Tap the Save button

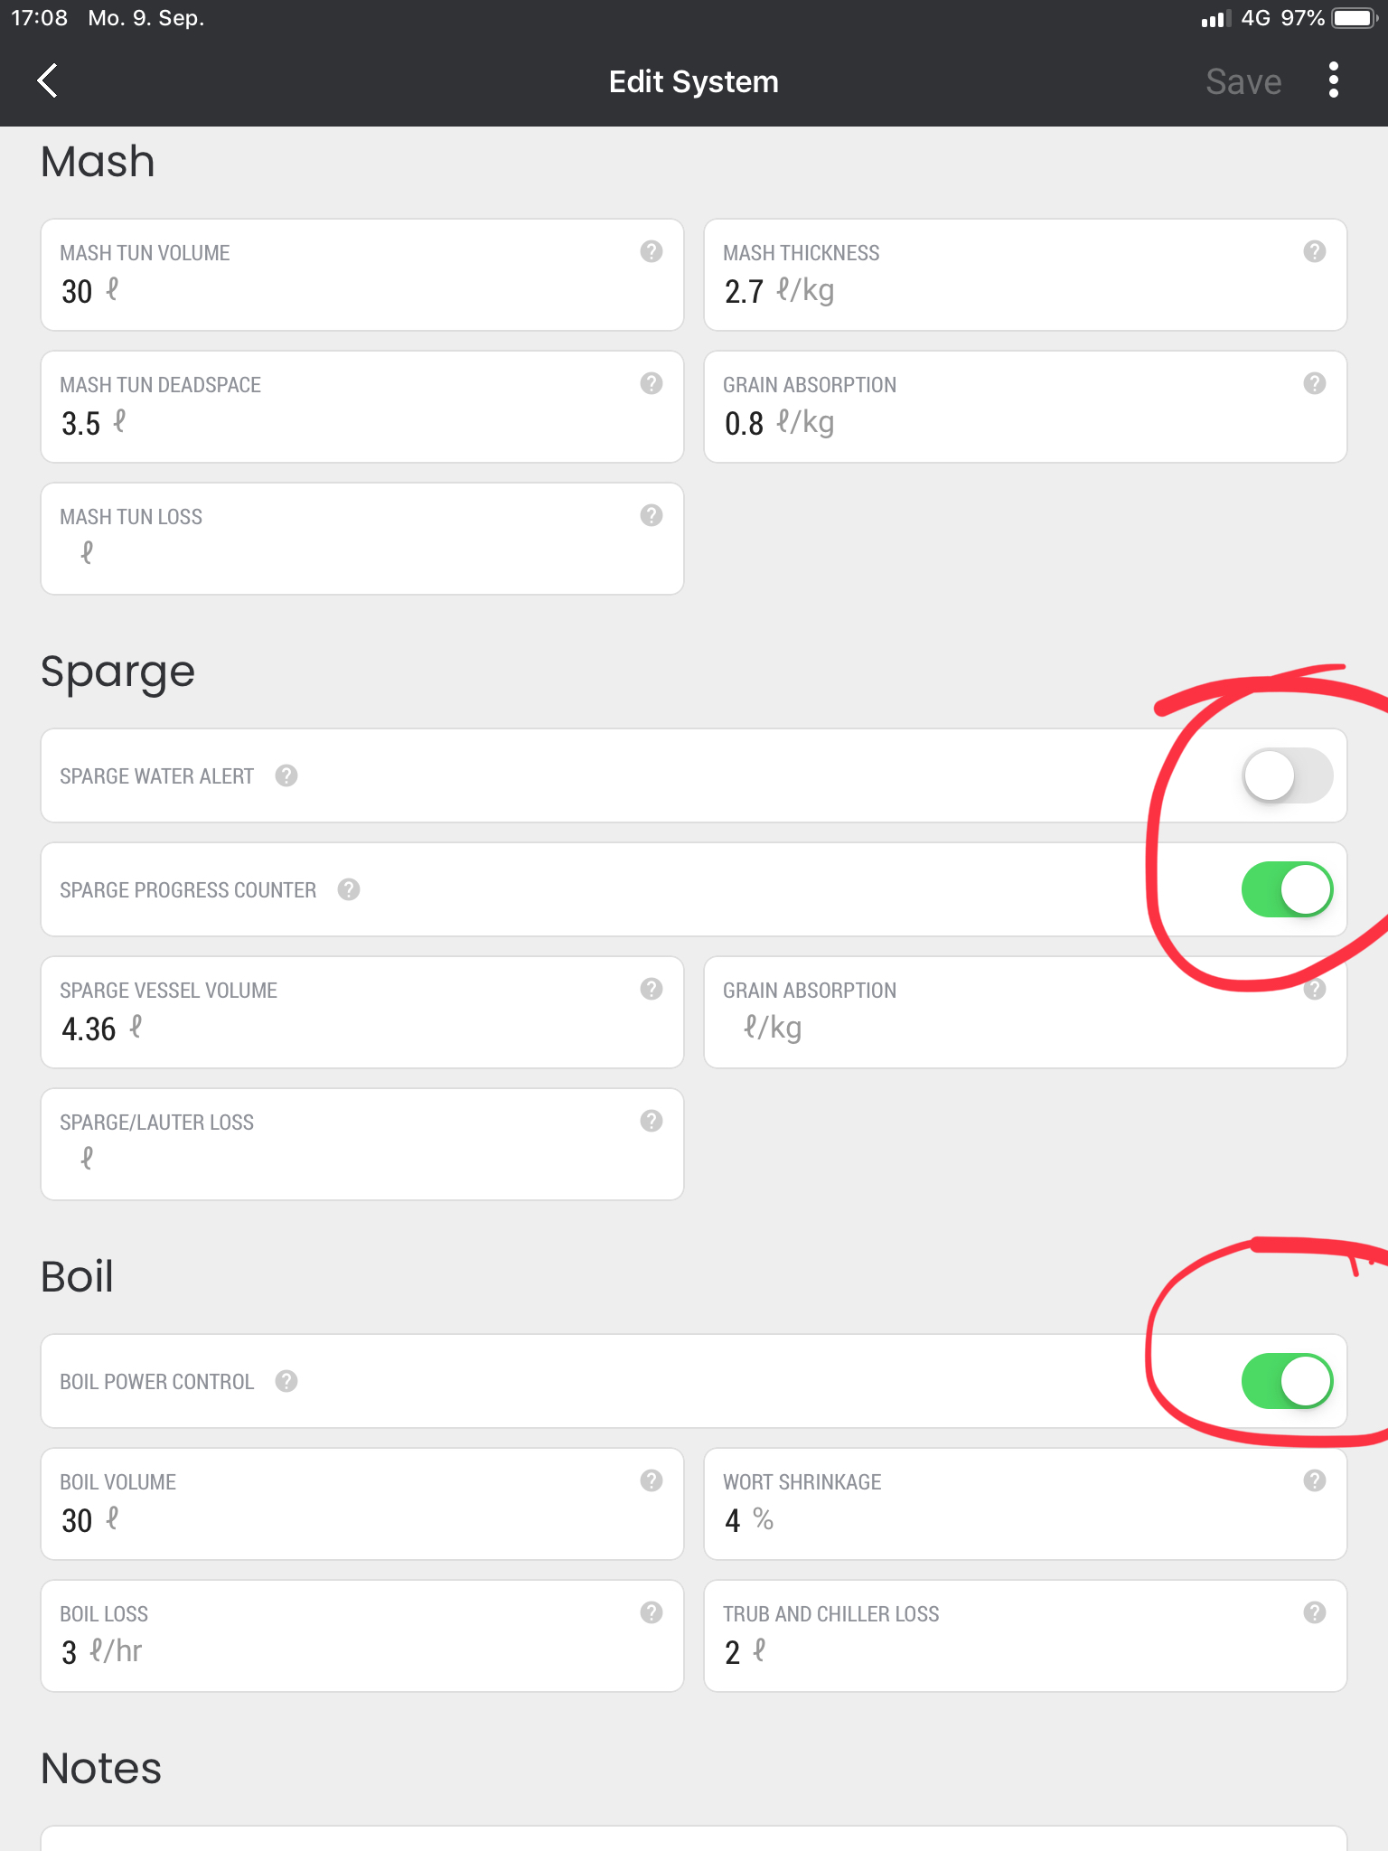pos(1243,82)
